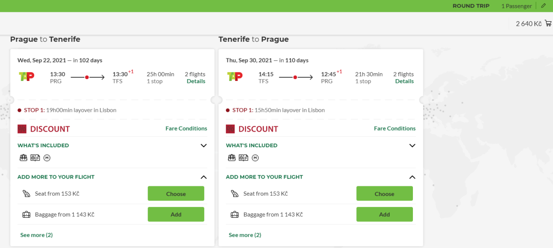Click the carry-on bag icon in return flight inclusions

pos(232,158)
